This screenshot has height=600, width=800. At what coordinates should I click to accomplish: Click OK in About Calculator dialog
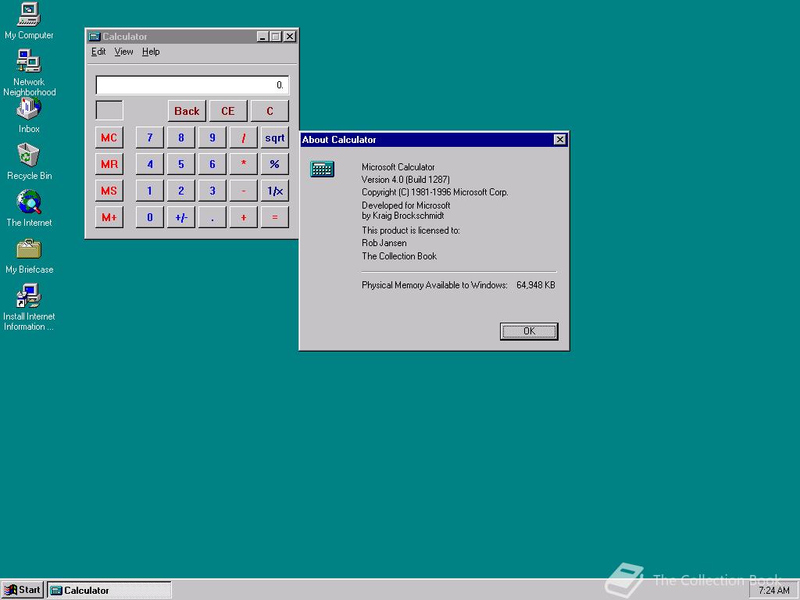(529, 331)
